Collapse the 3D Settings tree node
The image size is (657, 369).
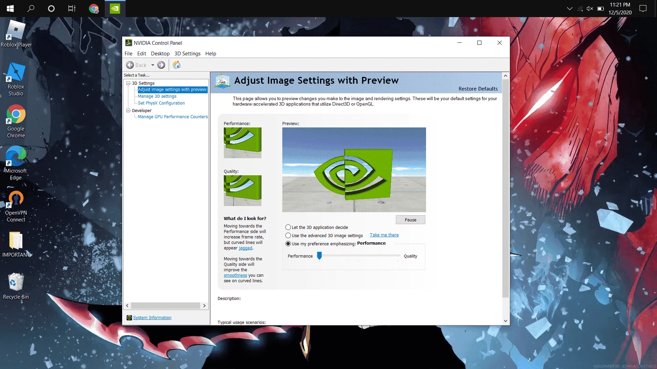[128, 83]
